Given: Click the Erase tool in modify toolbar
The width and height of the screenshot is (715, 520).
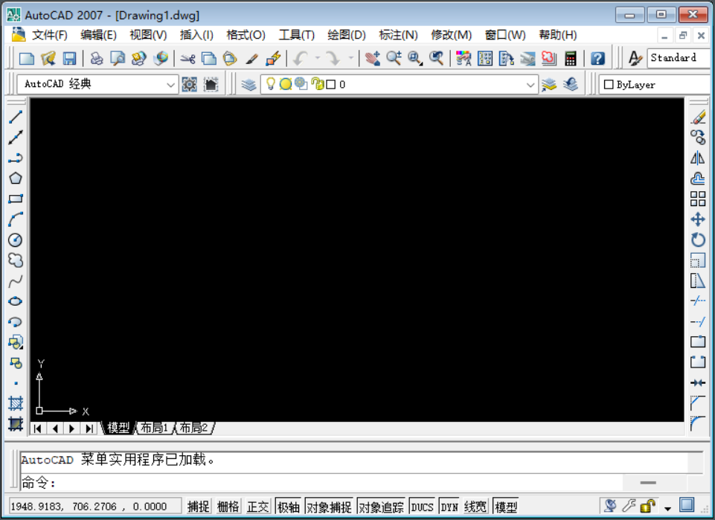Looking at the screenshot, I should coord(698,117).
